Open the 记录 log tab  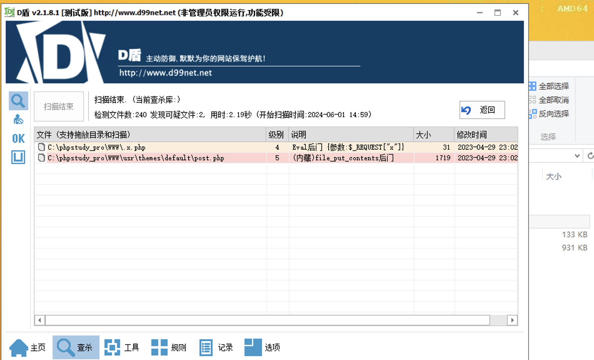[216, 347]
